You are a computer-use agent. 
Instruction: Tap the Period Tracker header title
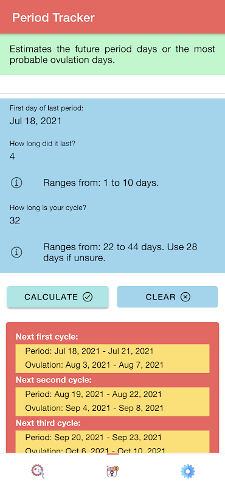[x=54, y=18]
